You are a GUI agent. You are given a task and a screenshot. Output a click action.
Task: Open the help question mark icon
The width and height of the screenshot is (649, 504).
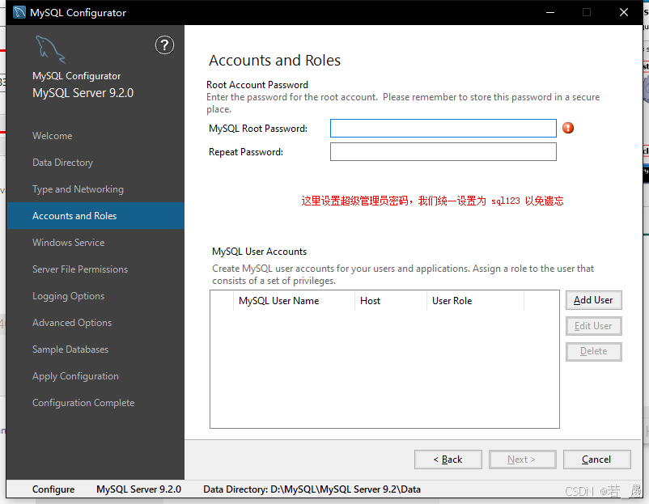(164, 45)
